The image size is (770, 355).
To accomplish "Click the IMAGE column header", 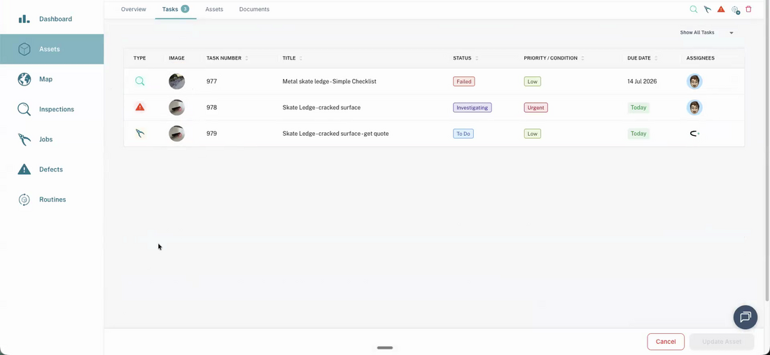I will pos(177,58).
